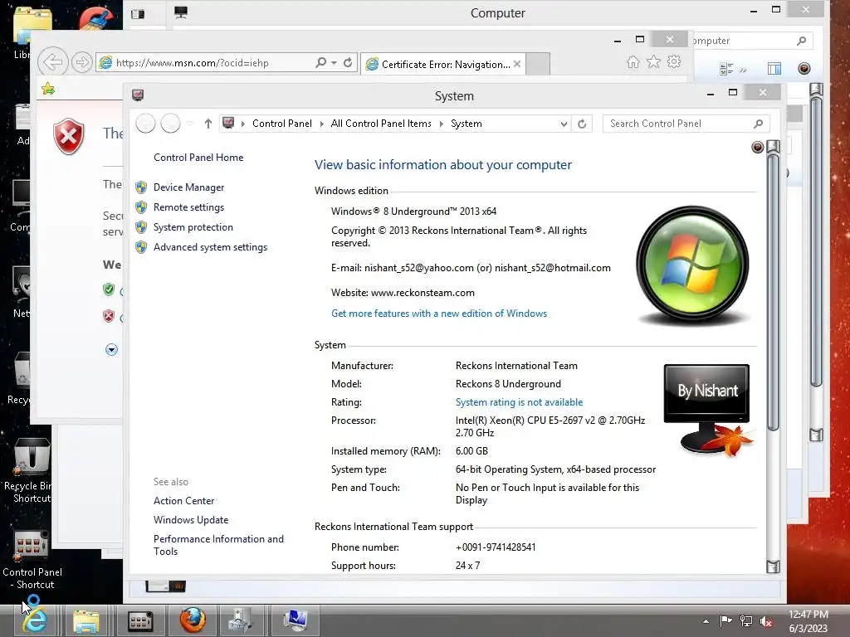Click the System taskbar button
850x637 pixels.
(x=295, y=620)
